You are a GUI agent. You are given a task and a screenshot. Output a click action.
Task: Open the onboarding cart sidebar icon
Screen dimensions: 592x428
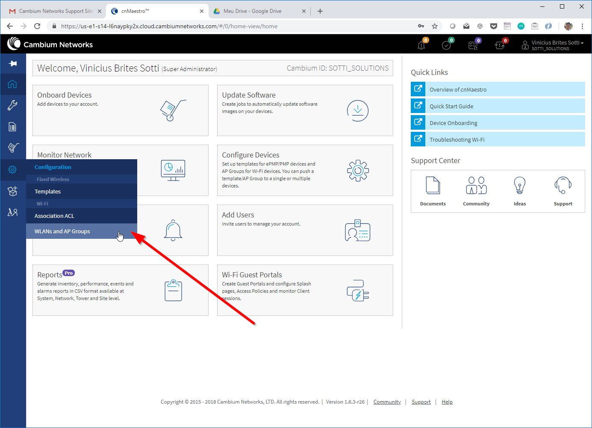pos(13,148)
